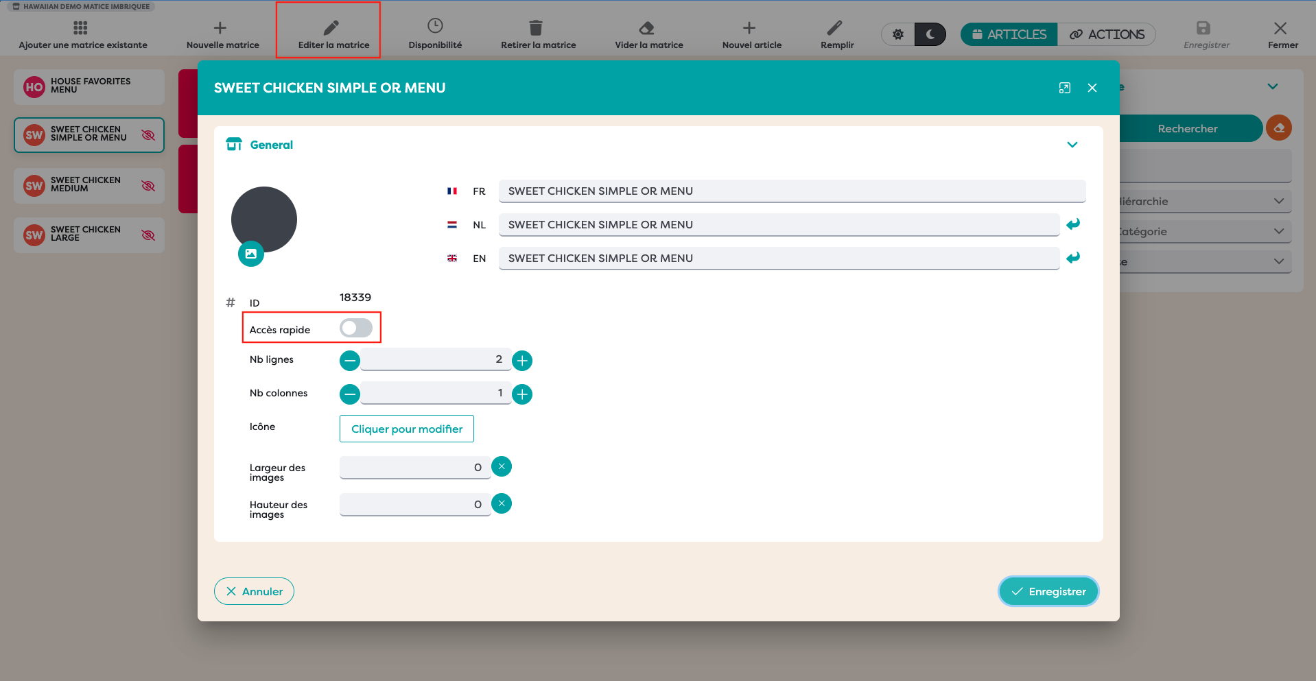Decrease Nb lignes with minus button
The height and width of the screenshot is (681, 1316).
(x=350, y=360)
